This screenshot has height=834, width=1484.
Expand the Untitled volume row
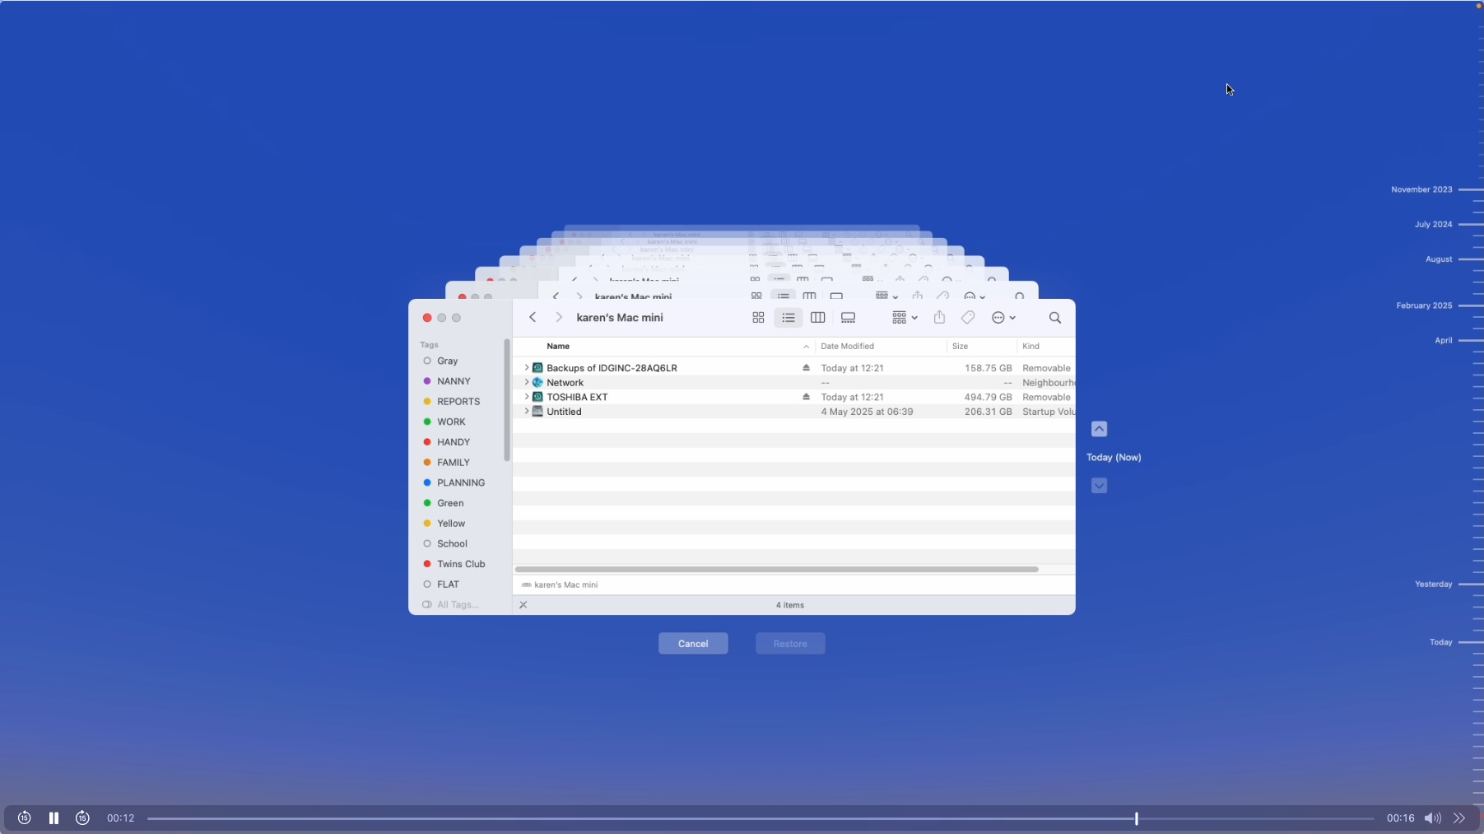pyautogui.click(x=527, y=412)
